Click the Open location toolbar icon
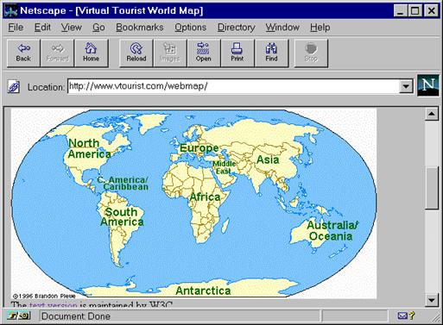The height and width of the screenshot is (325, 443). [204, 53]
